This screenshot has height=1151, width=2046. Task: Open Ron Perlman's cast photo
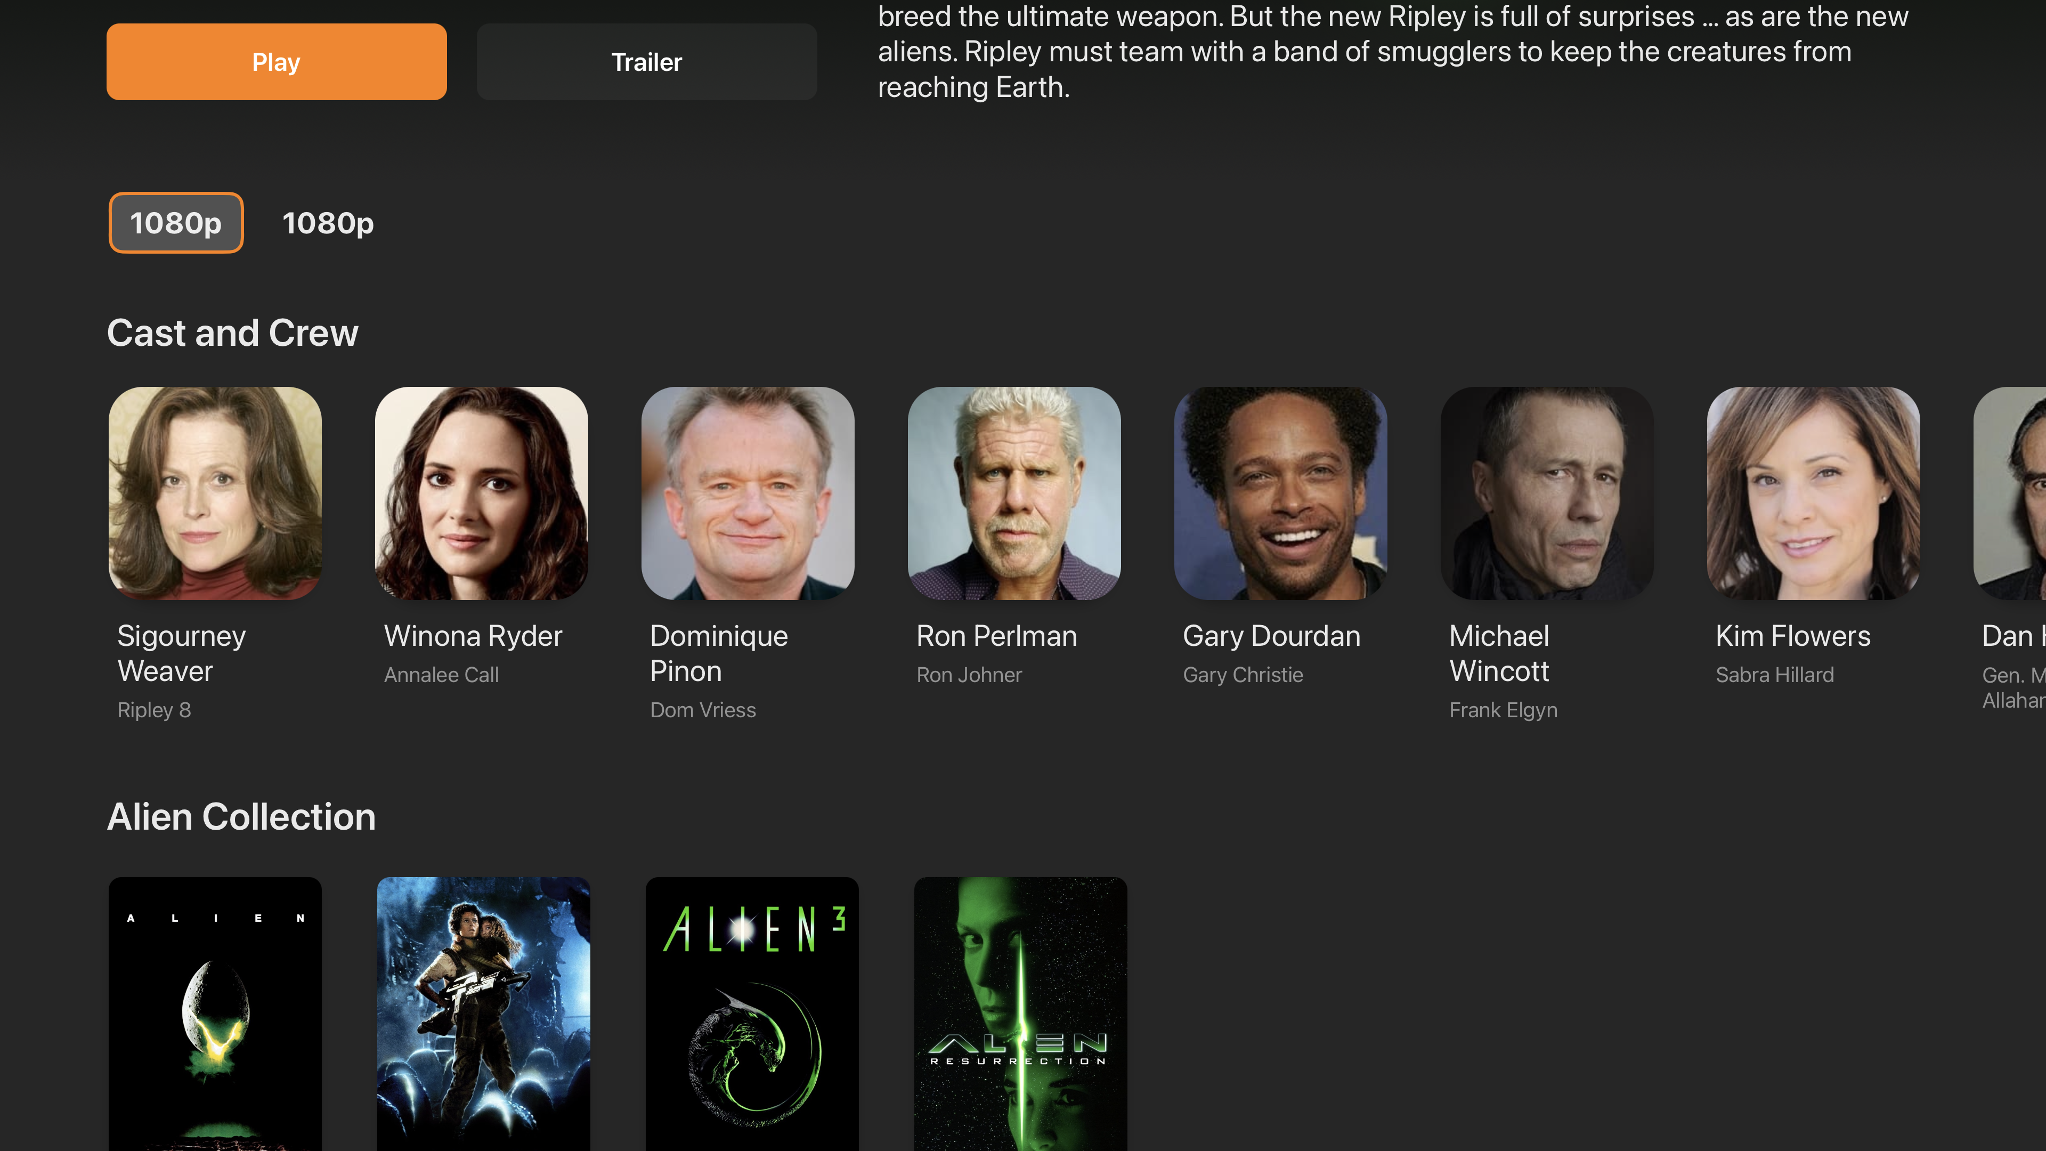(1014, 493)
